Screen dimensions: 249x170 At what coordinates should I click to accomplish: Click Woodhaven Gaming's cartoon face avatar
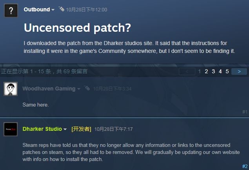tap(11, 89)
